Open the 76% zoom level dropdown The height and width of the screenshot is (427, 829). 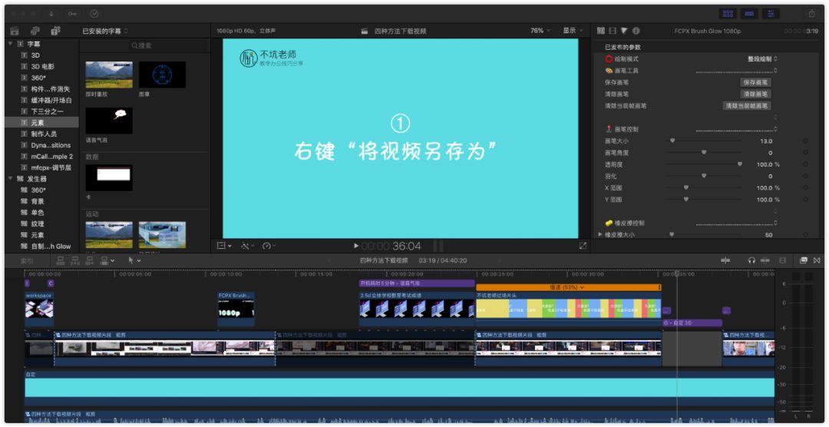(540, 31)
